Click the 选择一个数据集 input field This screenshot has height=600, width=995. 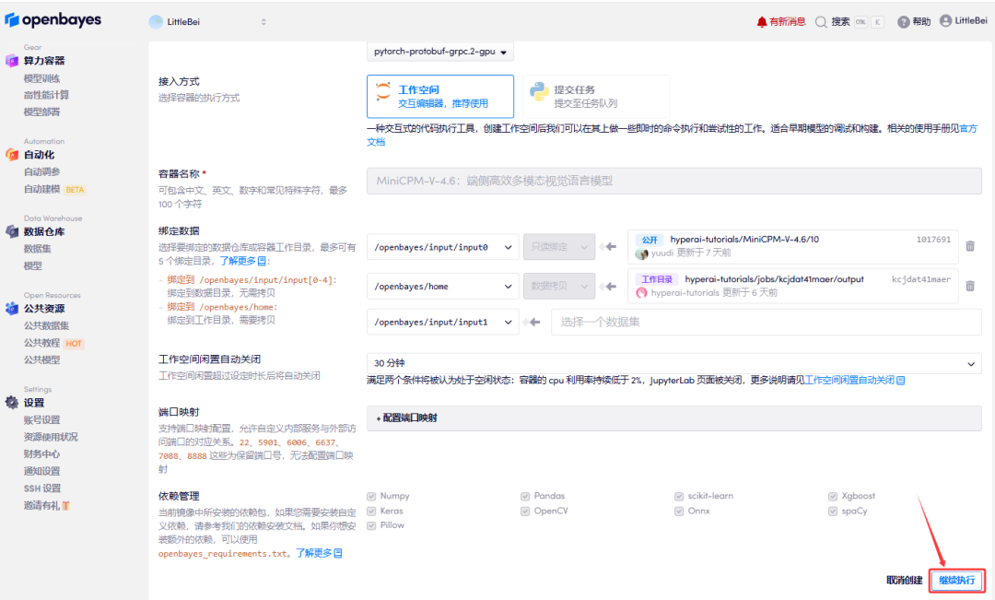(x=767, y=322)
